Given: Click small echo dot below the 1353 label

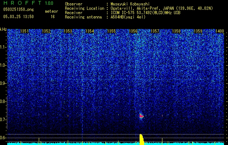Looking at the screenshot, I should 68,116.
